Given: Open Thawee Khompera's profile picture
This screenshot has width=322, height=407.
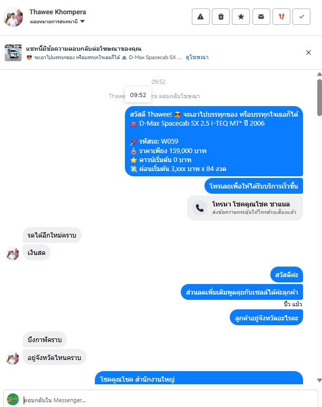Looking at the screenshot, I should [x=13, y=17].
